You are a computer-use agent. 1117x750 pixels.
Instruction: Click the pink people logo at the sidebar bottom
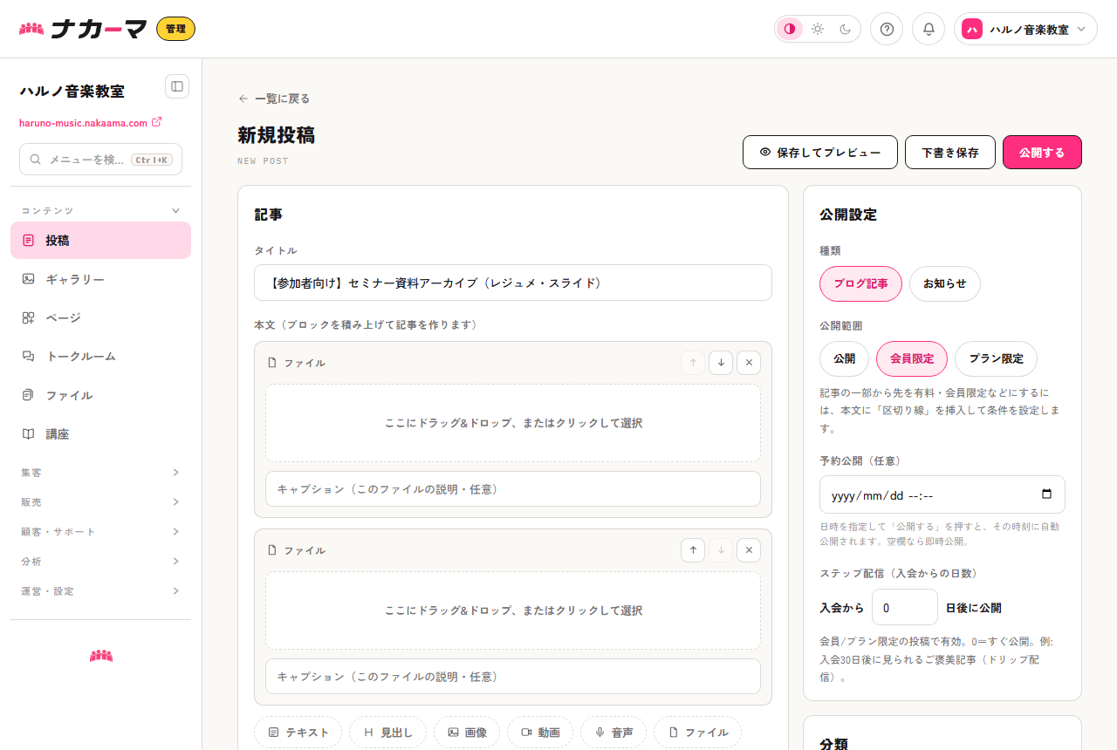(x=101, y=656)
